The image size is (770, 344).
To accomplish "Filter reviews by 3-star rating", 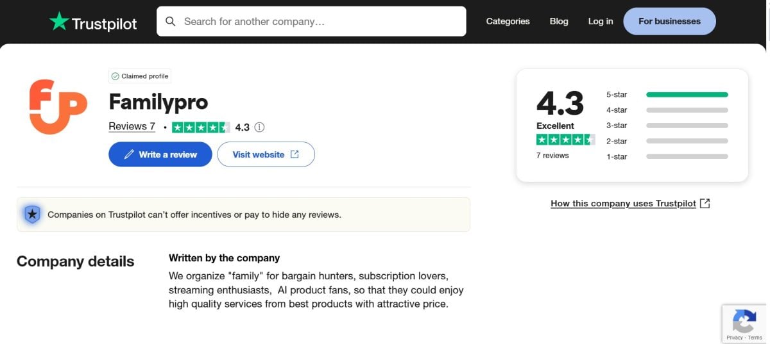I will [667, 126].
